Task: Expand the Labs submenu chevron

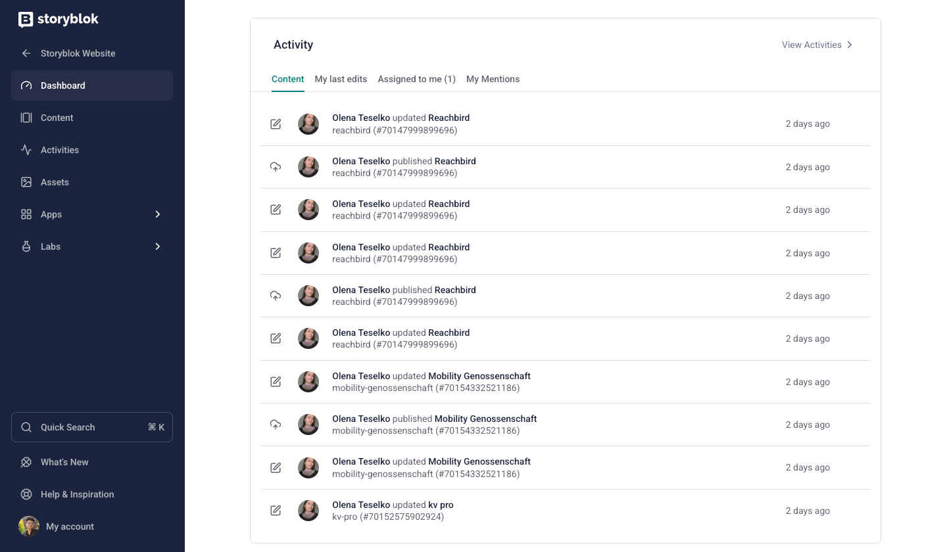Action: [158, 246]
